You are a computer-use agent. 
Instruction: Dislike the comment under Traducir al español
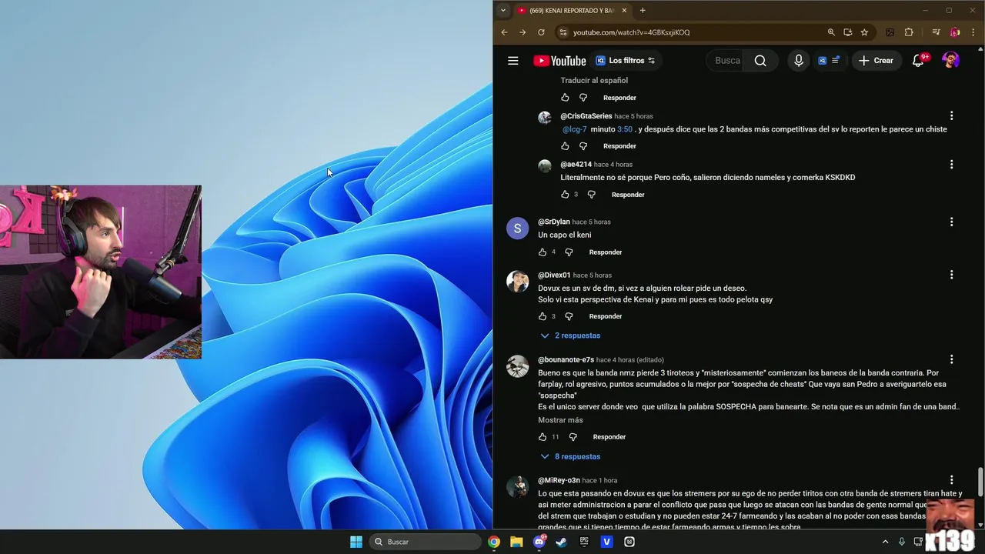[x=583, y=98]
